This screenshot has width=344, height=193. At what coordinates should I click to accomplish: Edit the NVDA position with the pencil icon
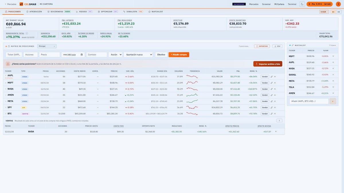(x=271, y=89)
